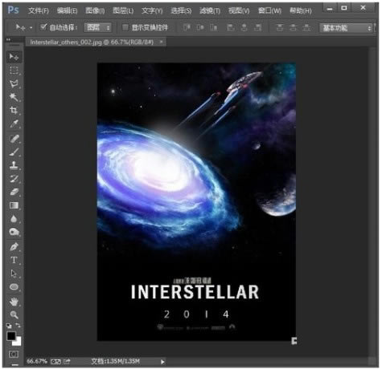
Task: Expand status bar info arrow
Action: point(162,362)
